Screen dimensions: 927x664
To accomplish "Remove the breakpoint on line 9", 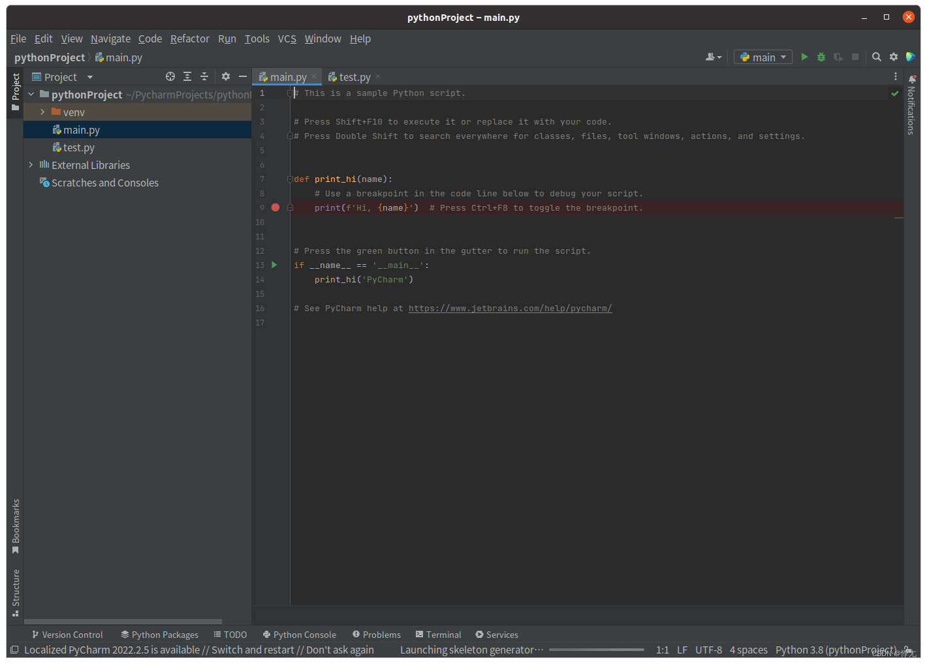I will click(275, 207).
